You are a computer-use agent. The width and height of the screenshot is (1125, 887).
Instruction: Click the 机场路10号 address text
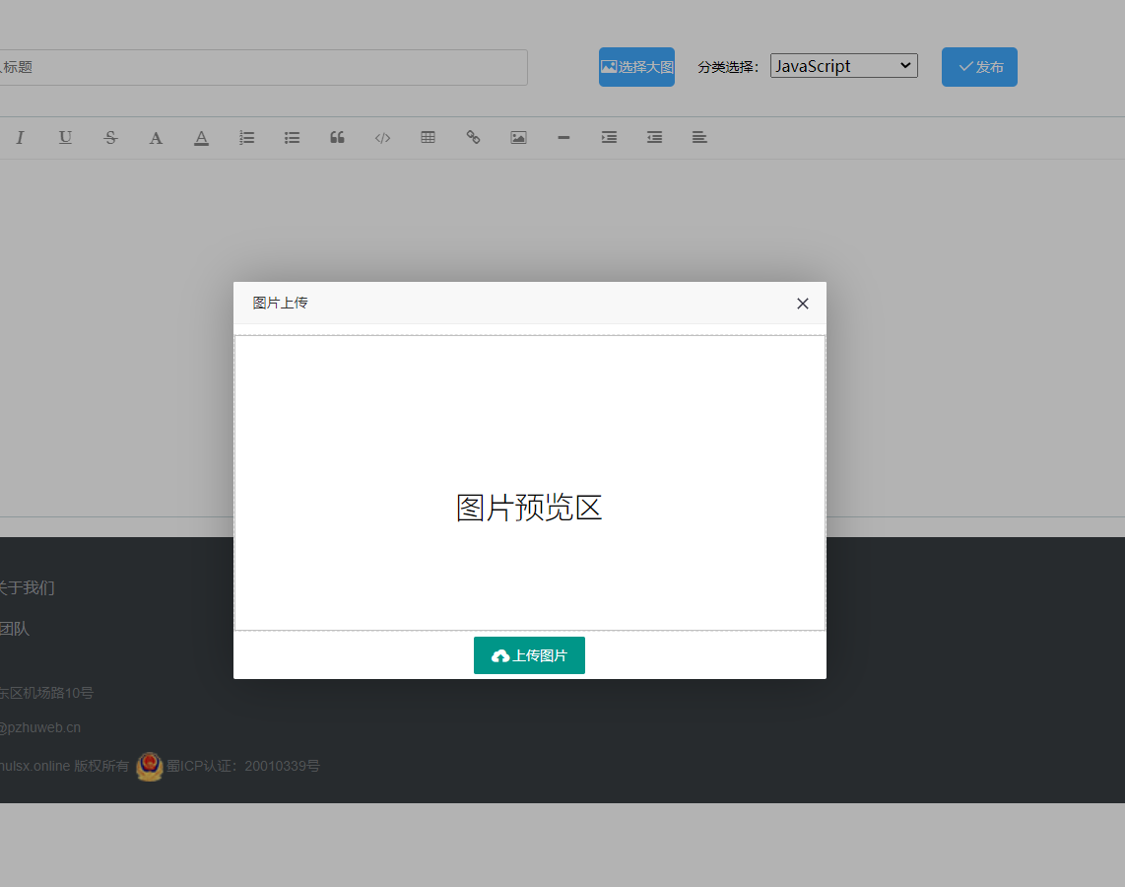click(x=46, y=693)
